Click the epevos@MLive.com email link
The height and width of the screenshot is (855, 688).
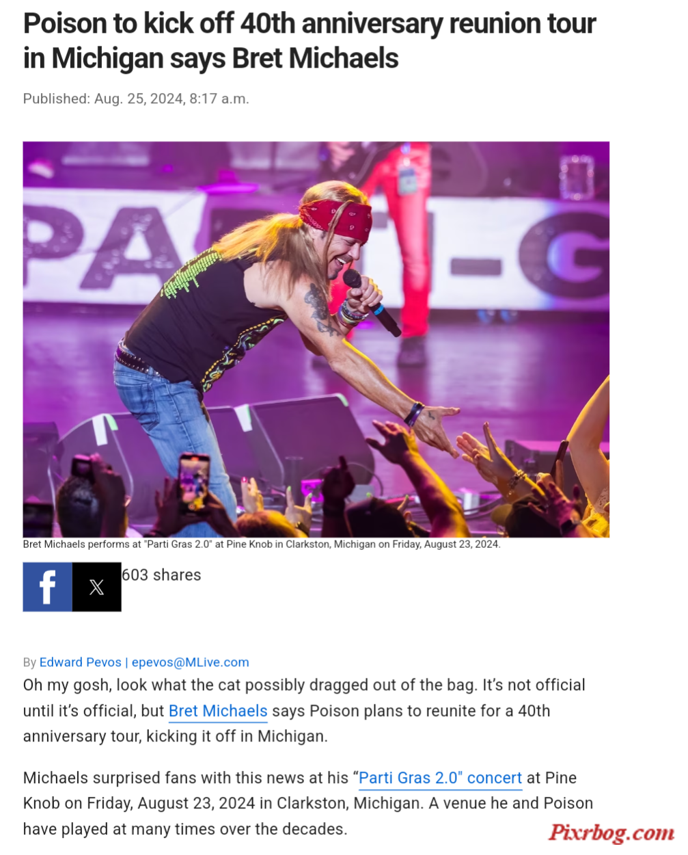191,662
